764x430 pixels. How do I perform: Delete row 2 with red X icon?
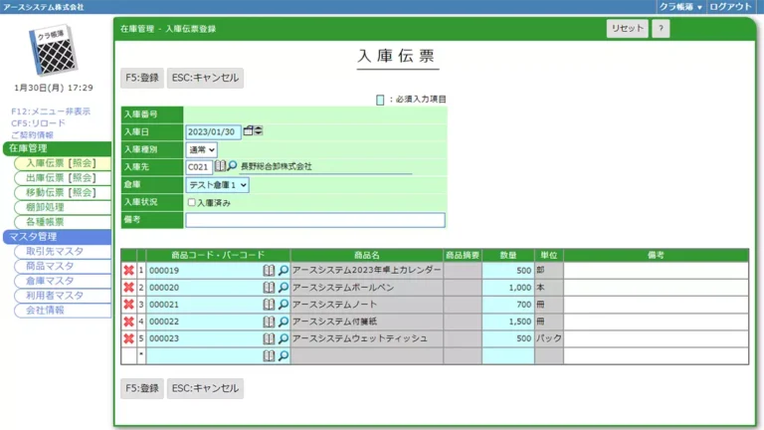tap(128, 287)
